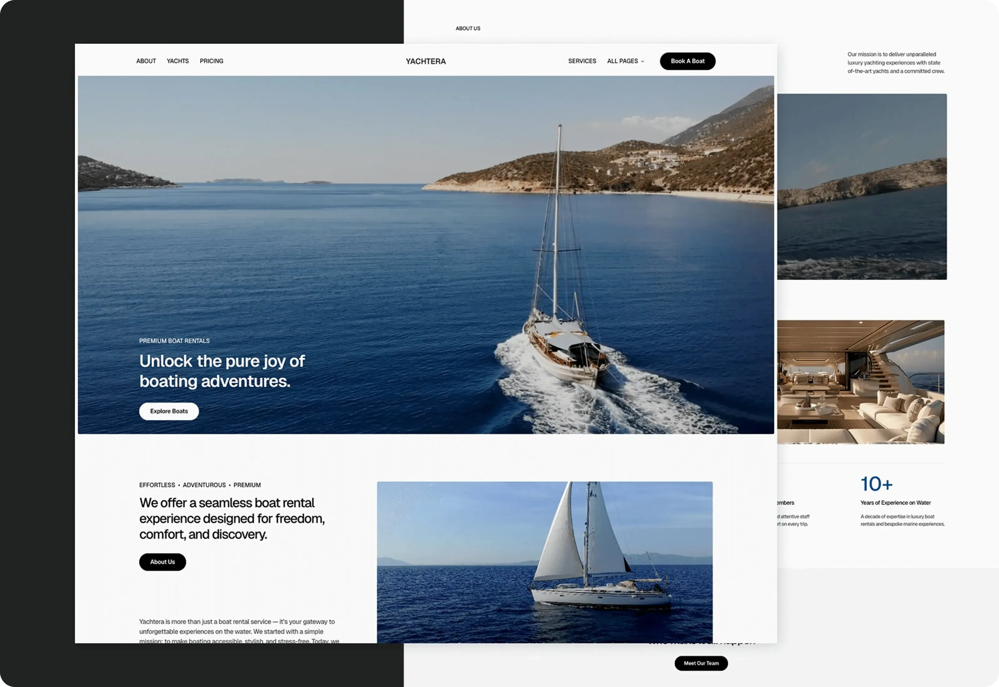The width and height of the screenshot is (999, 687).
Task: Click the black About Us button
Action: coord(162,562)
